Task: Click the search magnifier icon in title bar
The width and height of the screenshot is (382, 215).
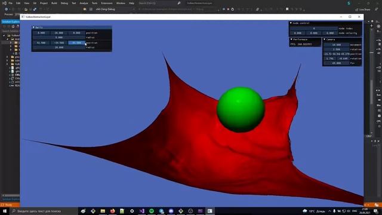Action: (179, 3)
